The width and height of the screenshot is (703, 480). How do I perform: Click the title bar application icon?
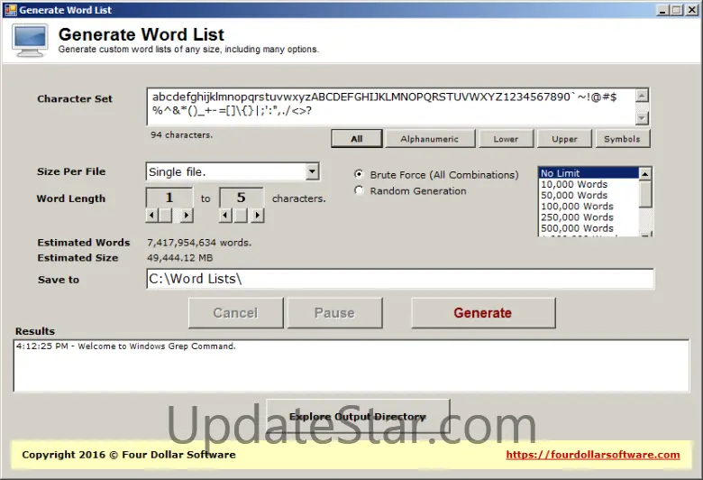11,10
